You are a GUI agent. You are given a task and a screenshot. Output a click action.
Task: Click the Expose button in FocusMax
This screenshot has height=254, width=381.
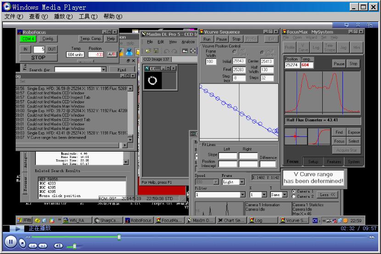(353, 132)
